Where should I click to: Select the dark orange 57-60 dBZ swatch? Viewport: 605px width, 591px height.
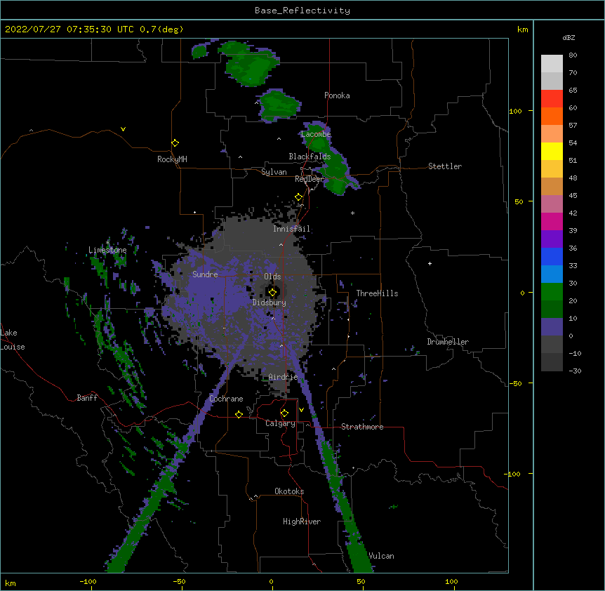click(552, 116)
